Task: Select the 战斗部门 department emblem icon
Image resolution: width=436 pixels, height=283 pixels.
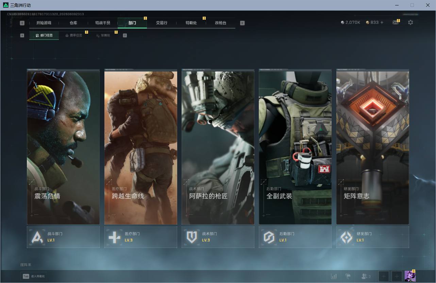Action: [37, 237]
